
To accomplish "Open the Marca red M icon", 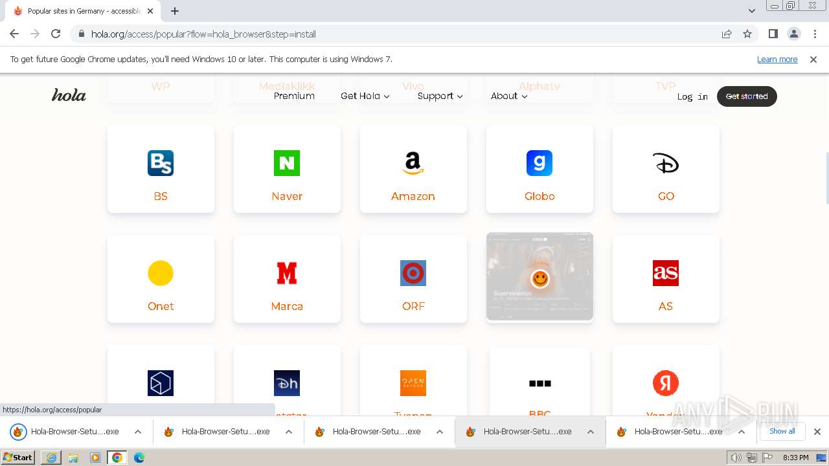I will coord(287,273).
